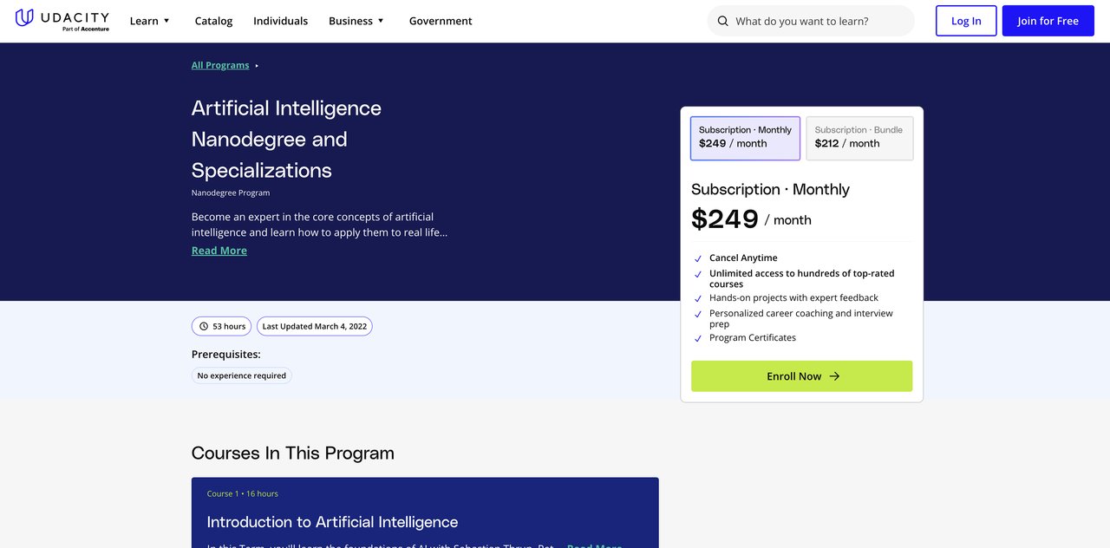Select the Subscription Monthly $249 plan
The width and height of the screenshot is (1110, 548).
tap(745, 138)
